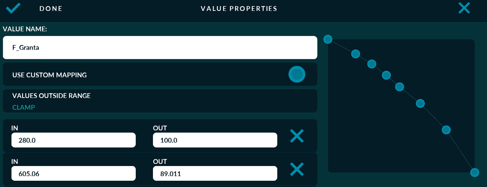Delete the 280.0 to 100.0 mapping row
Image resolution: width=487 pixels, height=187 pixels.
[297, 136]
